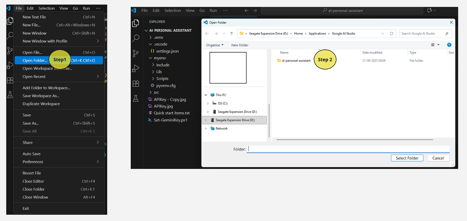Screen dimensions: 467x221
Task: Toggle Auto Save in the File menu
Action: pos(32,154)
